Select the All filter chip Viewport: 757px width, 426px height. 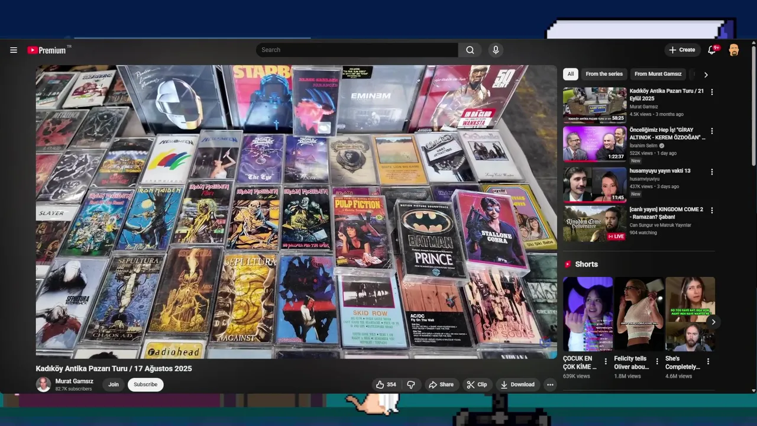pos(570,74)
